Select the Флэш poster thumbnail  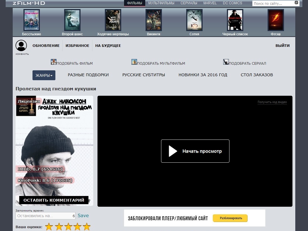pyautogui.click(x=276, y=20)
